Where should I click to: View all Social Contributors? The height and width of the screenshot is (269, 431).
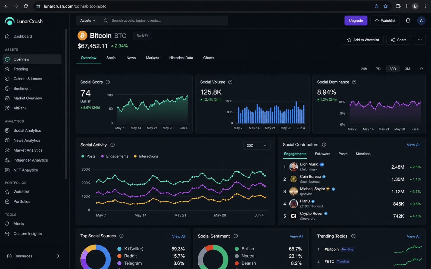click(413, 145)
